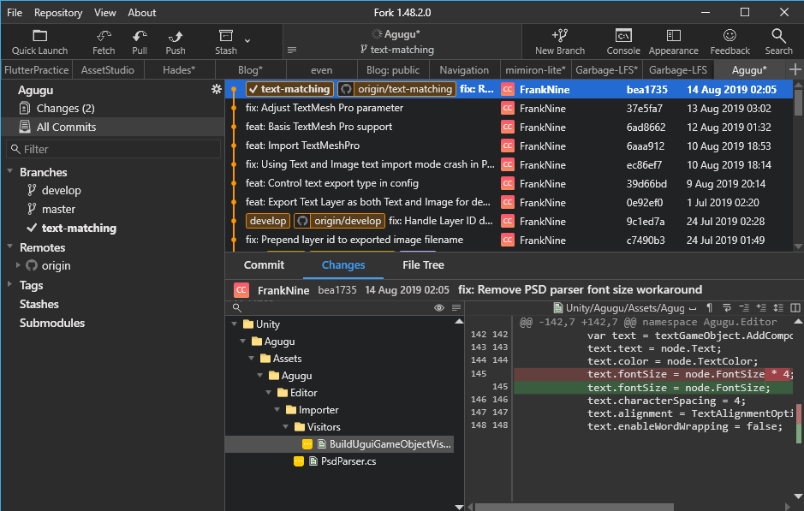The width and height of the screenshot is (804, 511).
Task: Click the increase context lines icon
Action: point(761,307)
